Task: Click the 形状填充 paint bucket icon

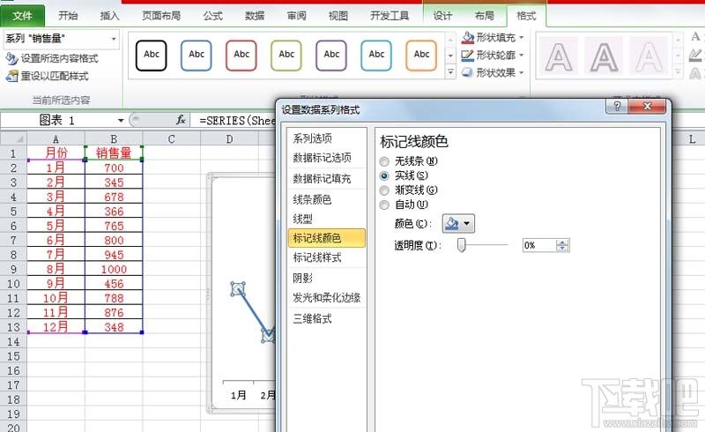Action: click(x=468, y=38)
